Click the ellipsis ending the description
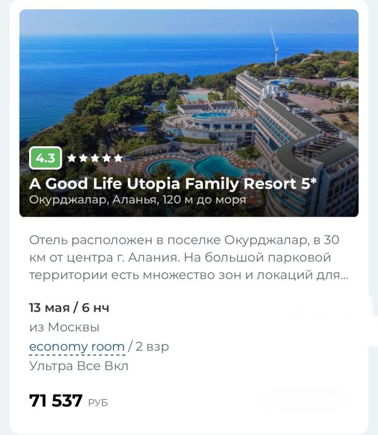 [345, 275]
